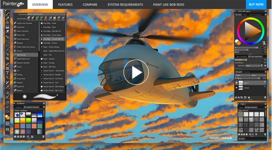272x150 pixels.
Task: Pick the Paint Bucket tool
Action: tap(7, 23)
